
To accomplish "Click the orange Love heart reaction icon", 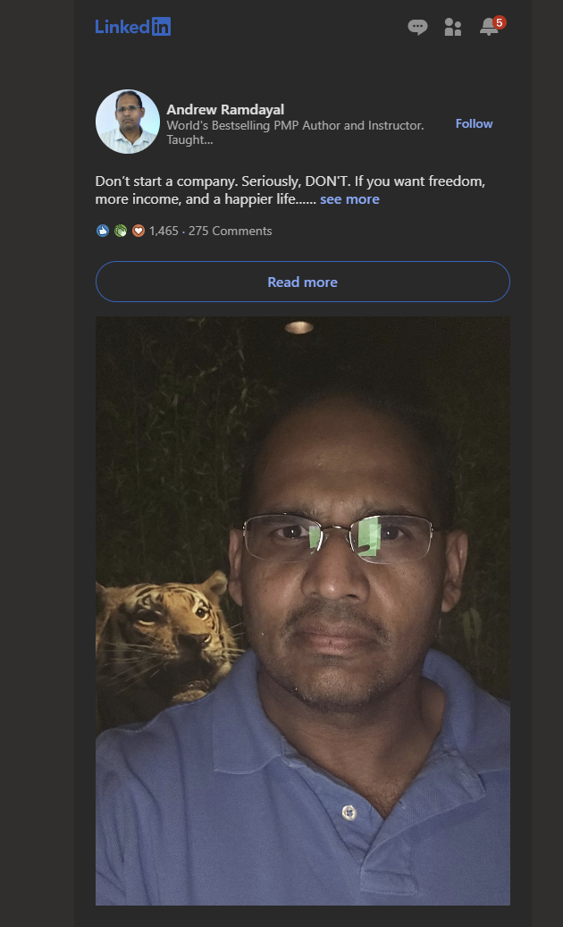I will tap(138, 231).
